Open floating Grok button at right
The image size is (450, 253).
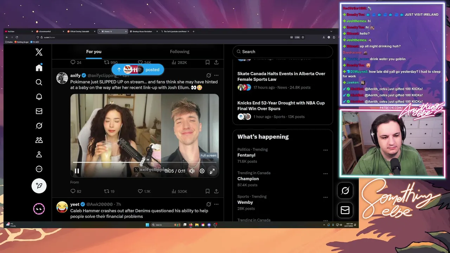click(x=345, y=190)
